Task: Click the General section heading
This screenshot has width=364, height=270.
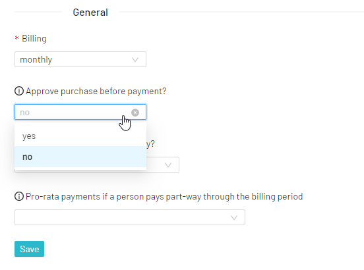Action: point(90,13)
